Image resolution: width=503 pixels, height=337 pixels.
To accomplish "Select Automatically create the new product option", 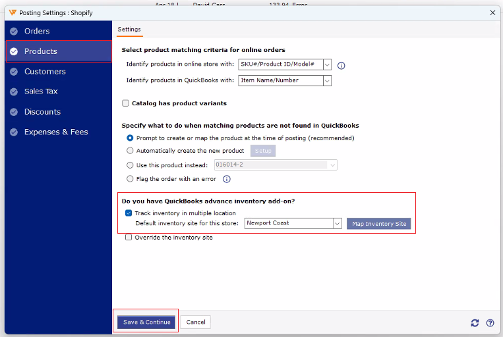I will click(130, 150).
